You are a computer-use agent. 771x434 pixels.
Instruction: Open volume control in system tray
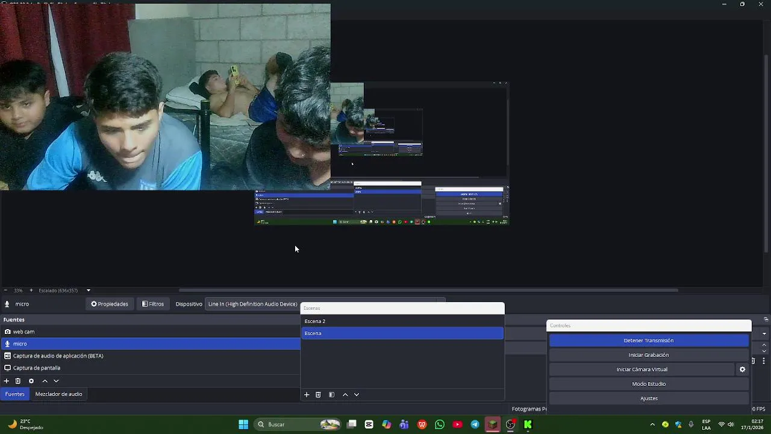[x=731, y=424]
